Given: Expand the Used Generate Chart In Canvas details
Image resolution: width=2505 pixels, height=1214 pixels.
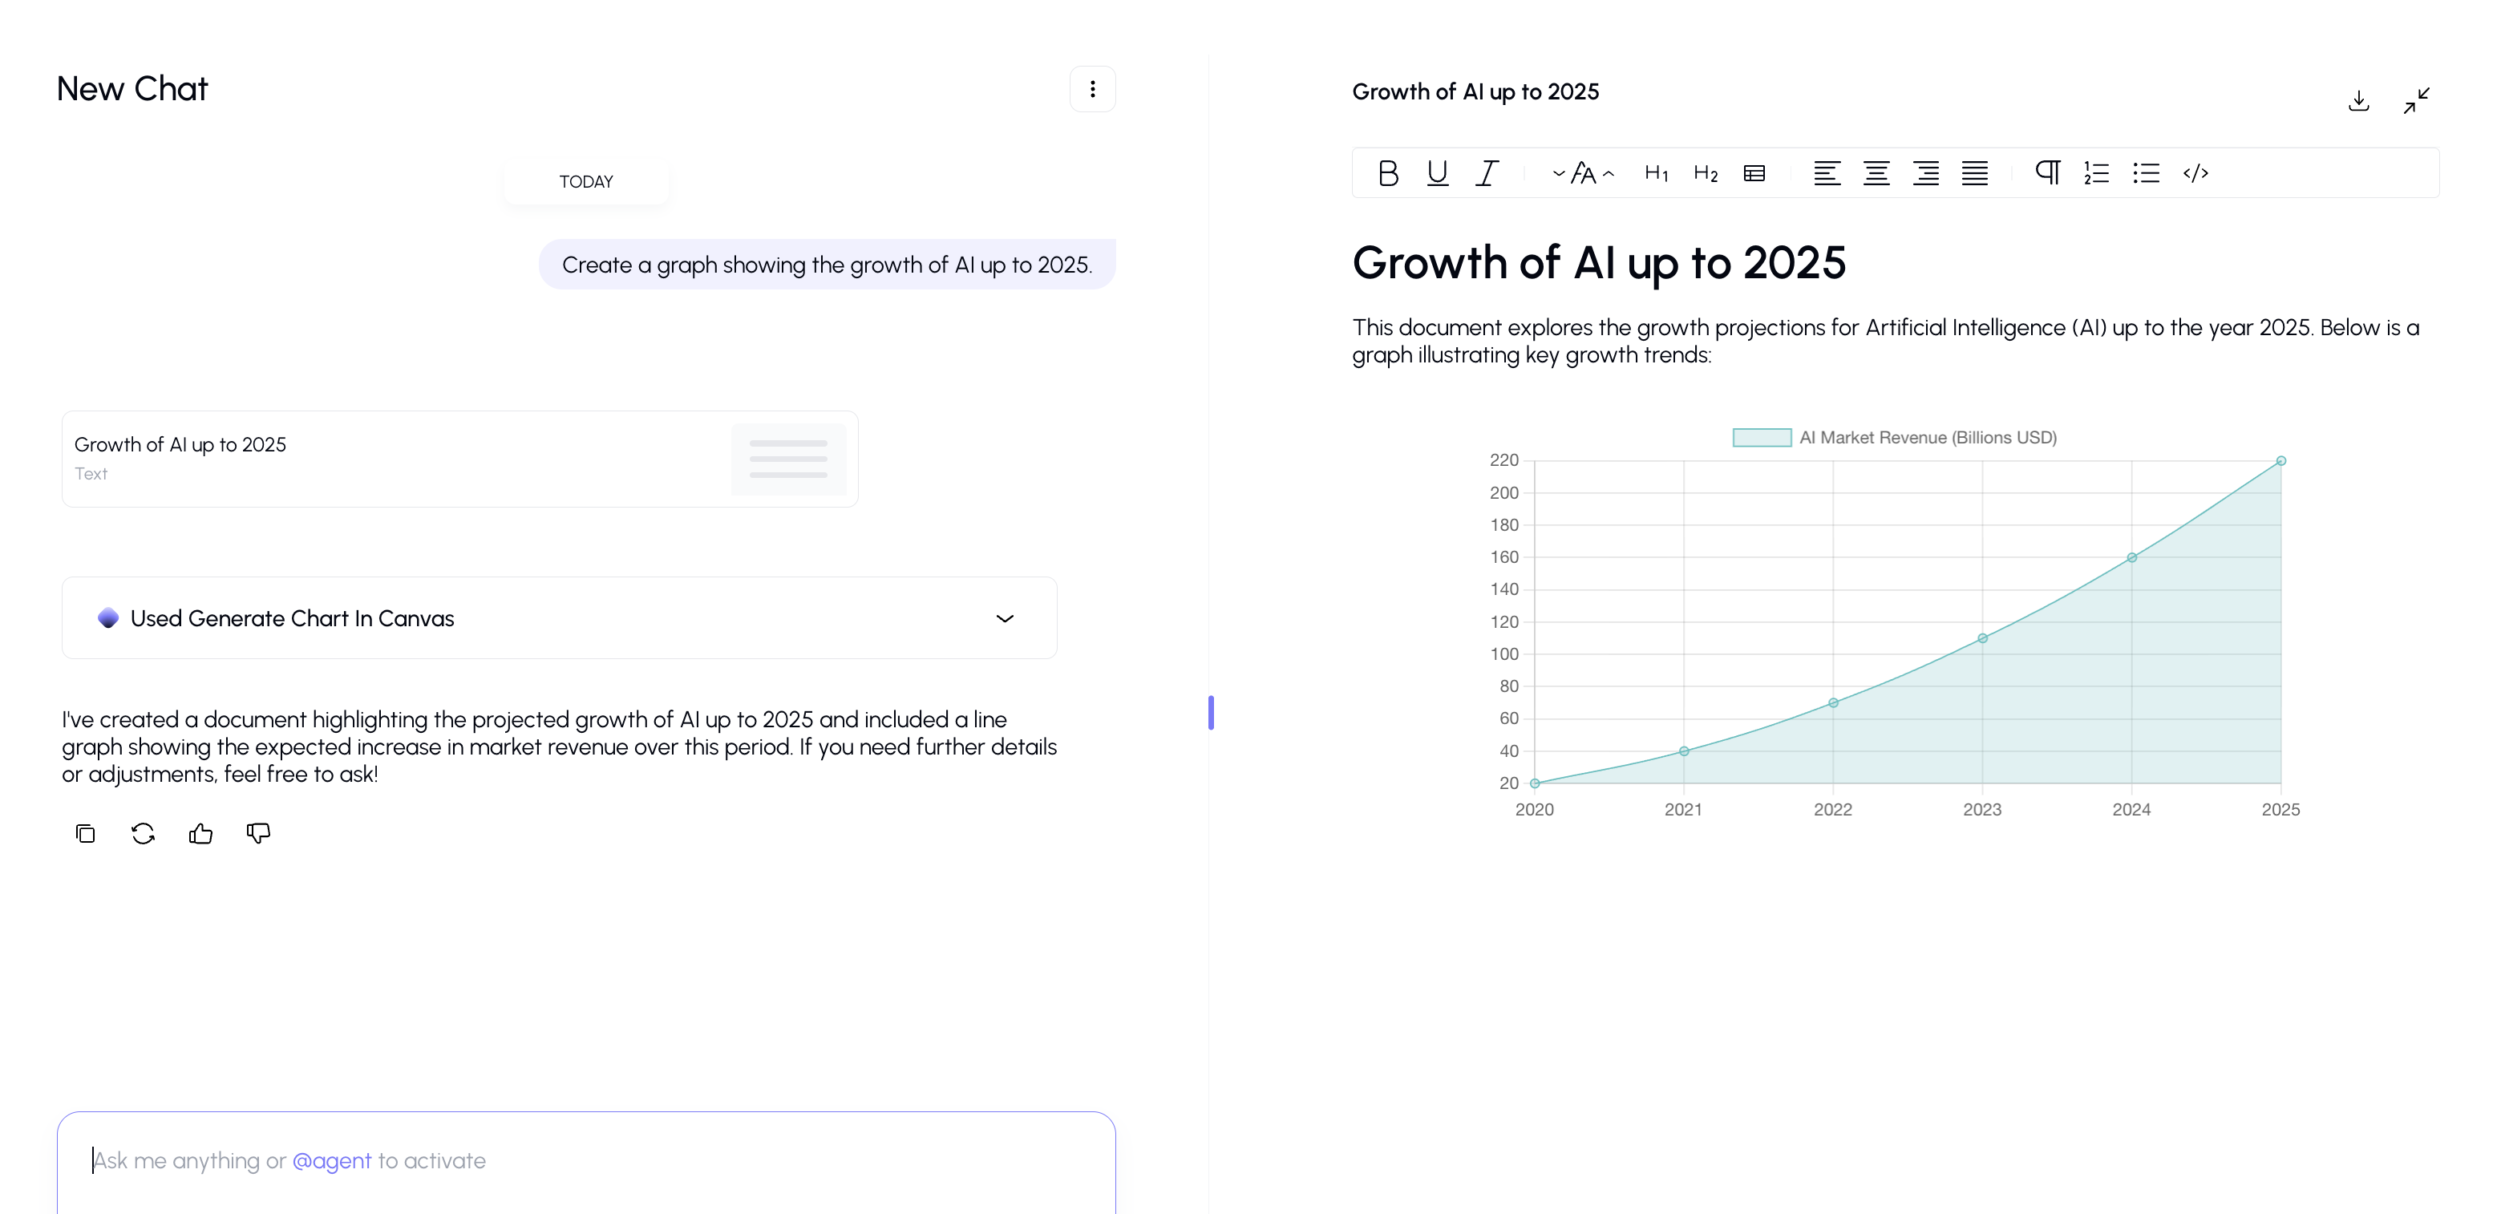Looking at the screenshot, I should [1005, 619].
